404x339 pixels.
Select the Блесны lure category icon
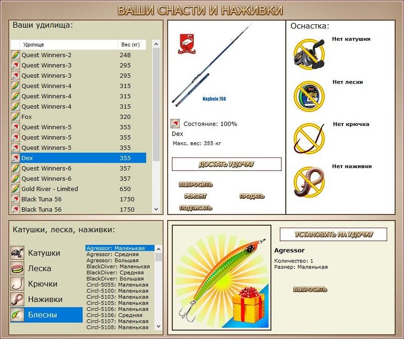click(x=17, y=315)
